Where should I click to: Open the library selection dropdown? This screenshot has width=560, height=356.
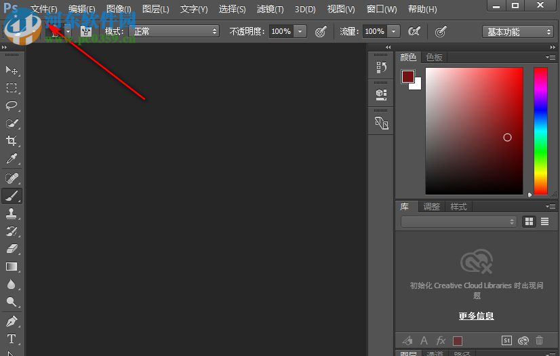tap(459, 222)
